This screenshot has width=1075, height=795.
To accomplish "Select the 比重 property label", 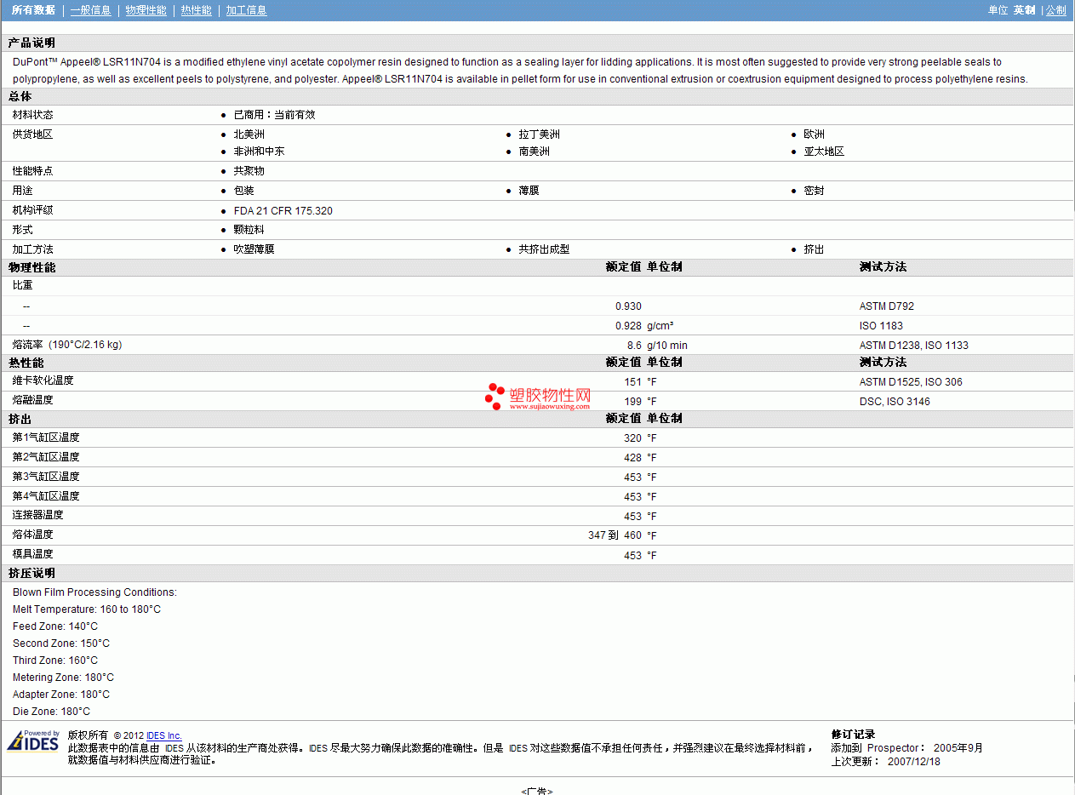I will (x=22, y=286).
